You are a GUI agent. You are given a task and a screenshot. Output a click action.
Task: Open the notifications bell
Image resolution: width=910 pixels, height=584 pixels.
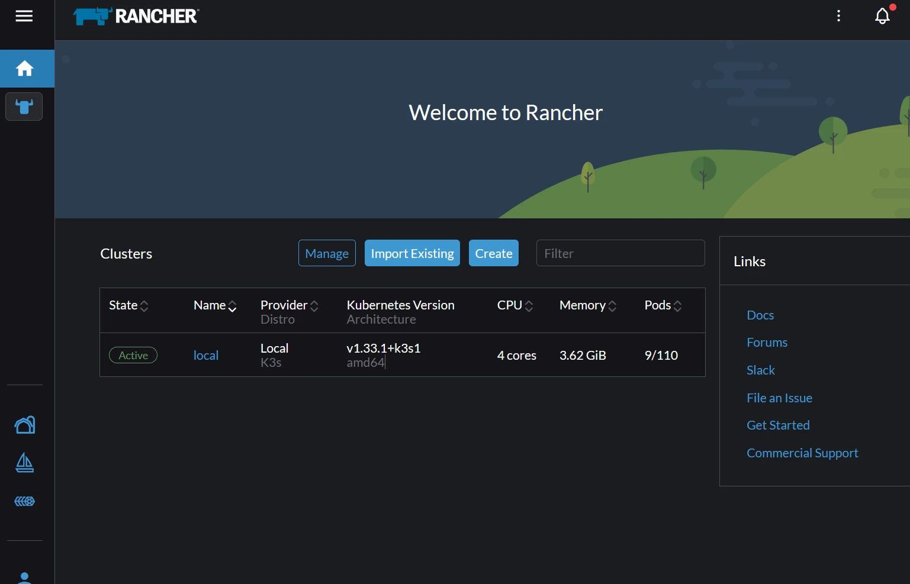882,16
